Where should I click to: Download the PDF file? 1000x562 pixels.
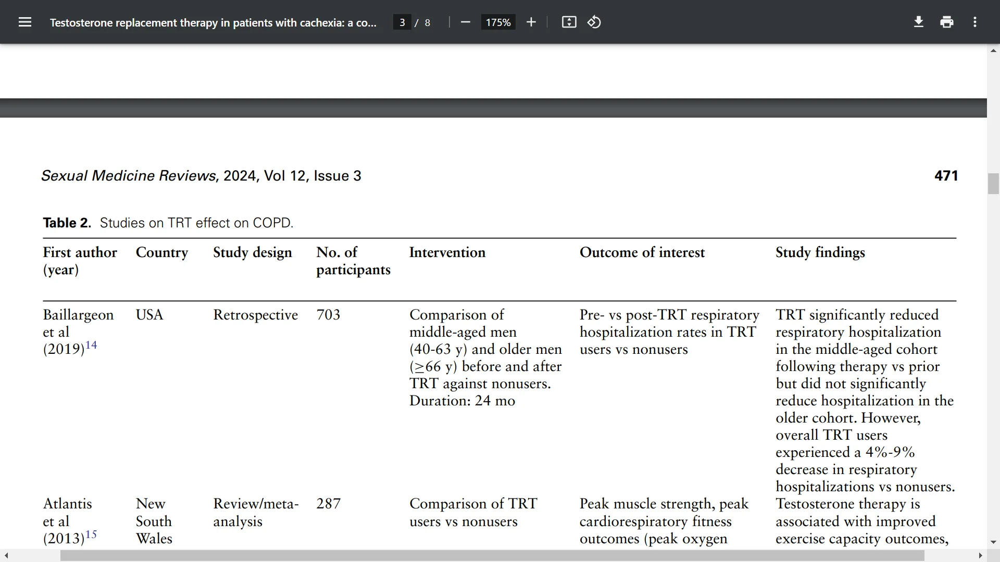click(919, 22)
